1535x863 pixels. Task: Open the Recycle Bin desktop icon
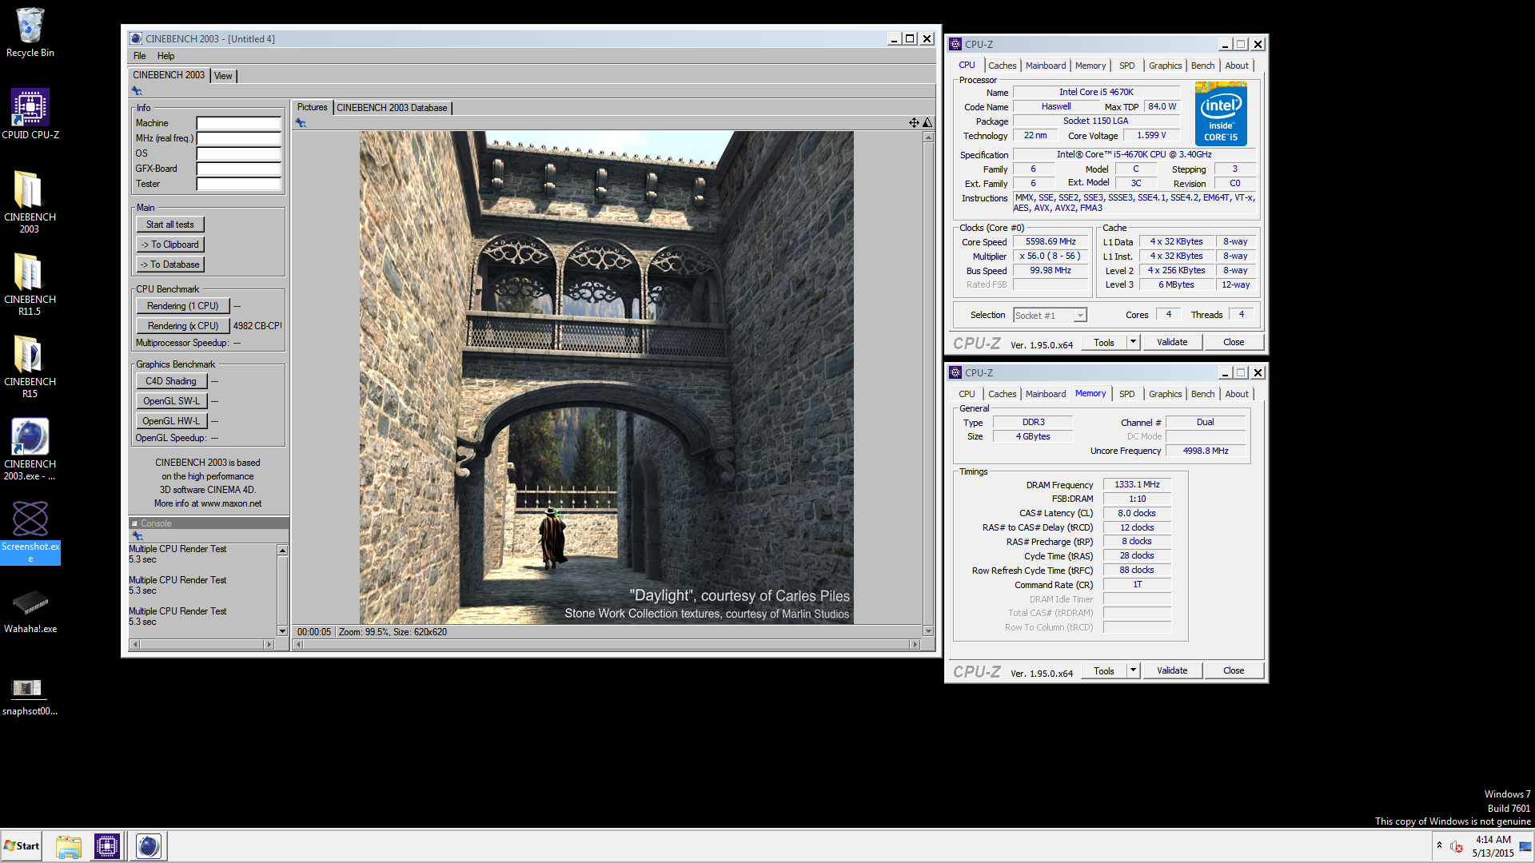coord(30,33)
